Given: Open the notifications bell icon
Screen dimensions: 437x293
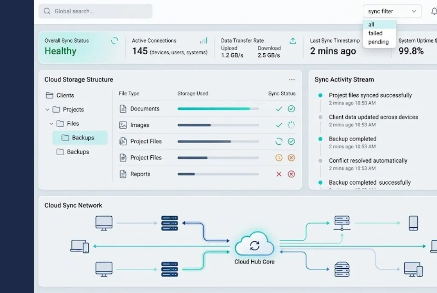Looking at the screenshot, I should point(434,12).
